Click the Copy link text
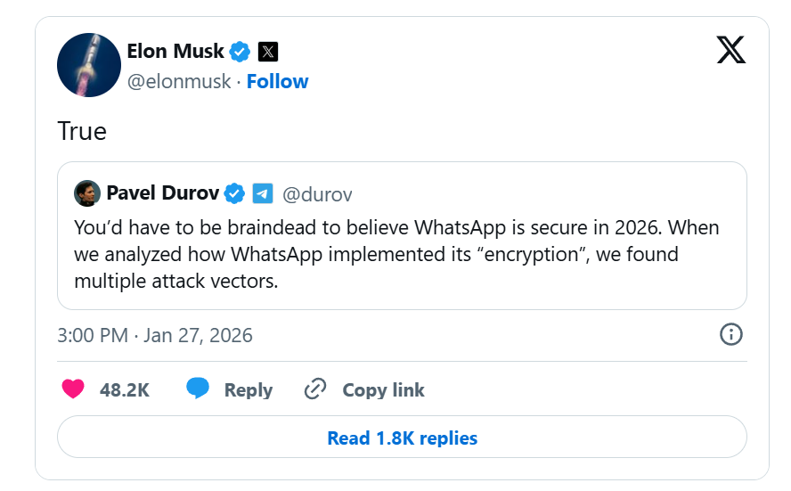The width and height of the screenshot is (791, 491). 383,390
